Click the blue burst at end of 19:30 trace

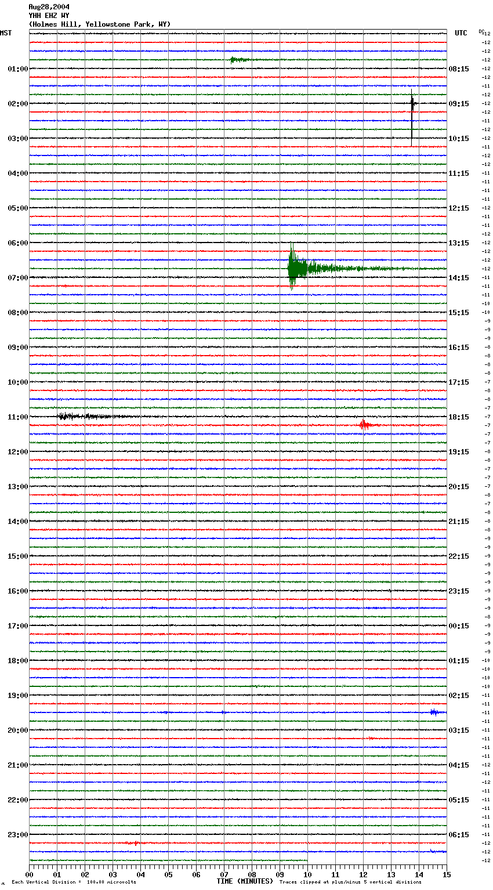tap(436, 712)
